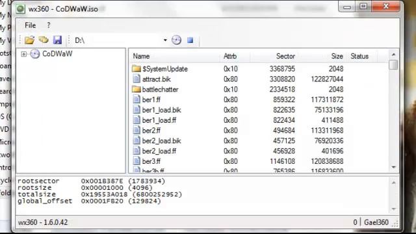Click the file list scrollbar thumb

tap(394, 64)
